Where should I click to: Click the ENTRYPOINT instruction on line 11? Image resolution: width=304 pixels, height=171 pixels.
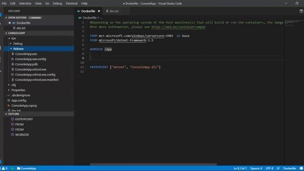(x=99, y=67)
